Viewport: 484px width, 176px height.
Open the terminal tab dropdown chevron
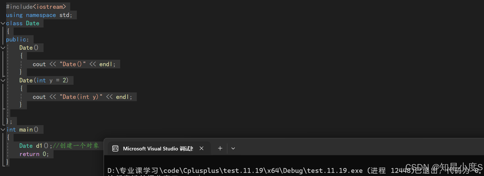233,148
